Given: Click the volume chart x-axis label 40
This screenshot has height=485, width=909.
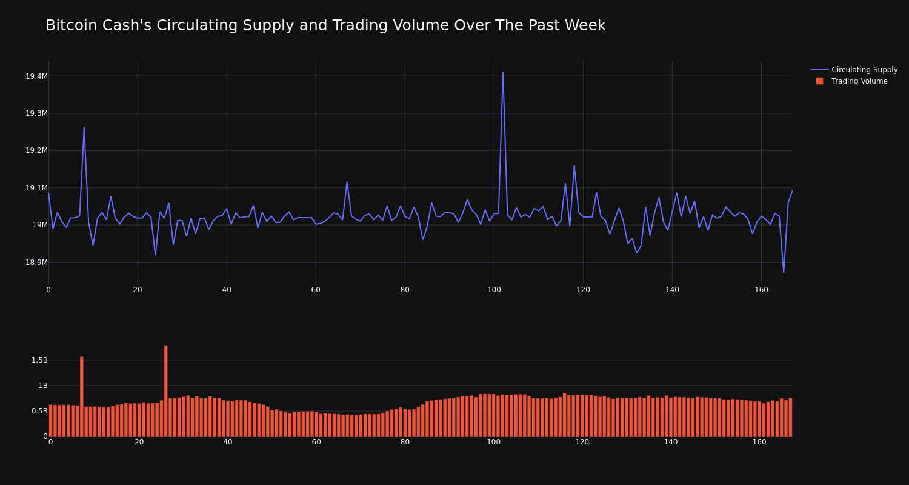Looking at the screenshot, I should pos(228,442).
